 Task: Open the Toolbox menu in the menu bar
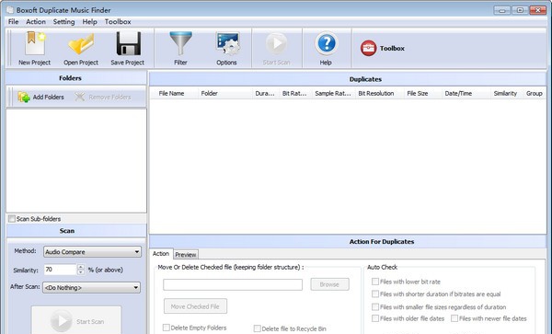118,21
